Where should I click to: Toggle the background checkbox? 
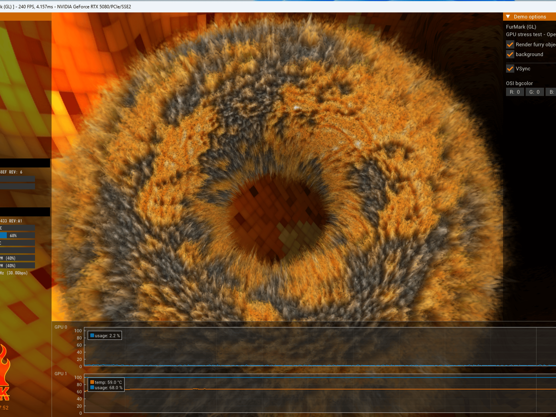(510, 54)
